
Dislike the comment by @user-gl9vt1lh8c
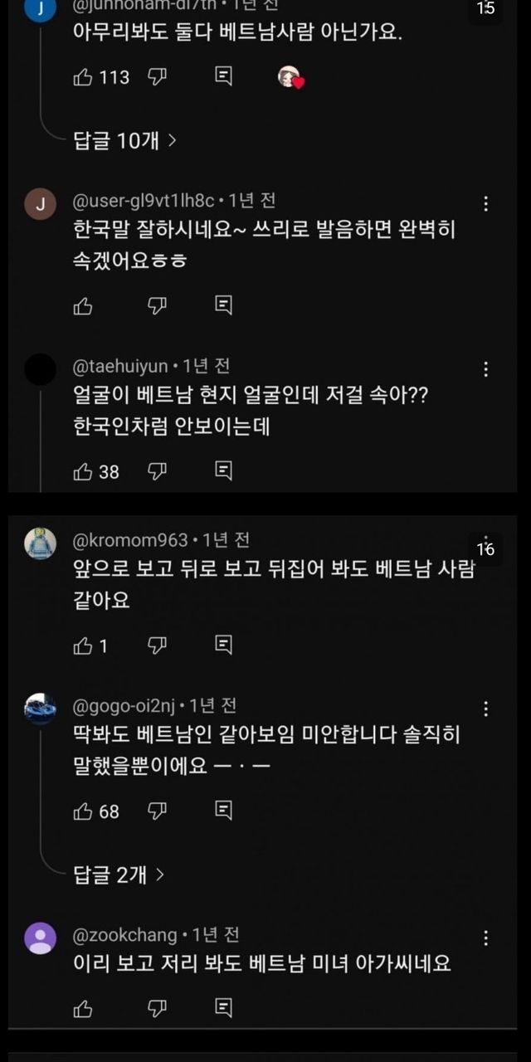pos(158,306)
